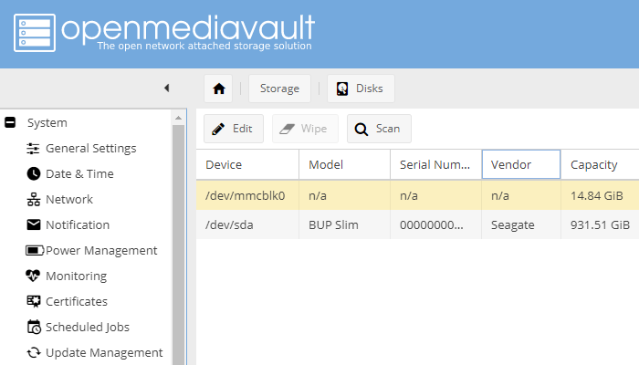
Task: Click the Date & Time clock icon
Action: pos(34,174)
